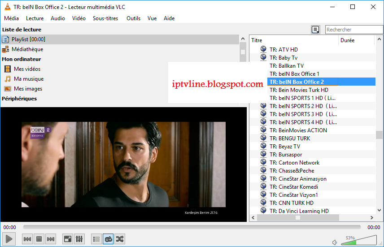The width and height of the screenshot is (384, 247).
Task: Select TR: Beyaz TV channel
Action: (x=285, y=147)
